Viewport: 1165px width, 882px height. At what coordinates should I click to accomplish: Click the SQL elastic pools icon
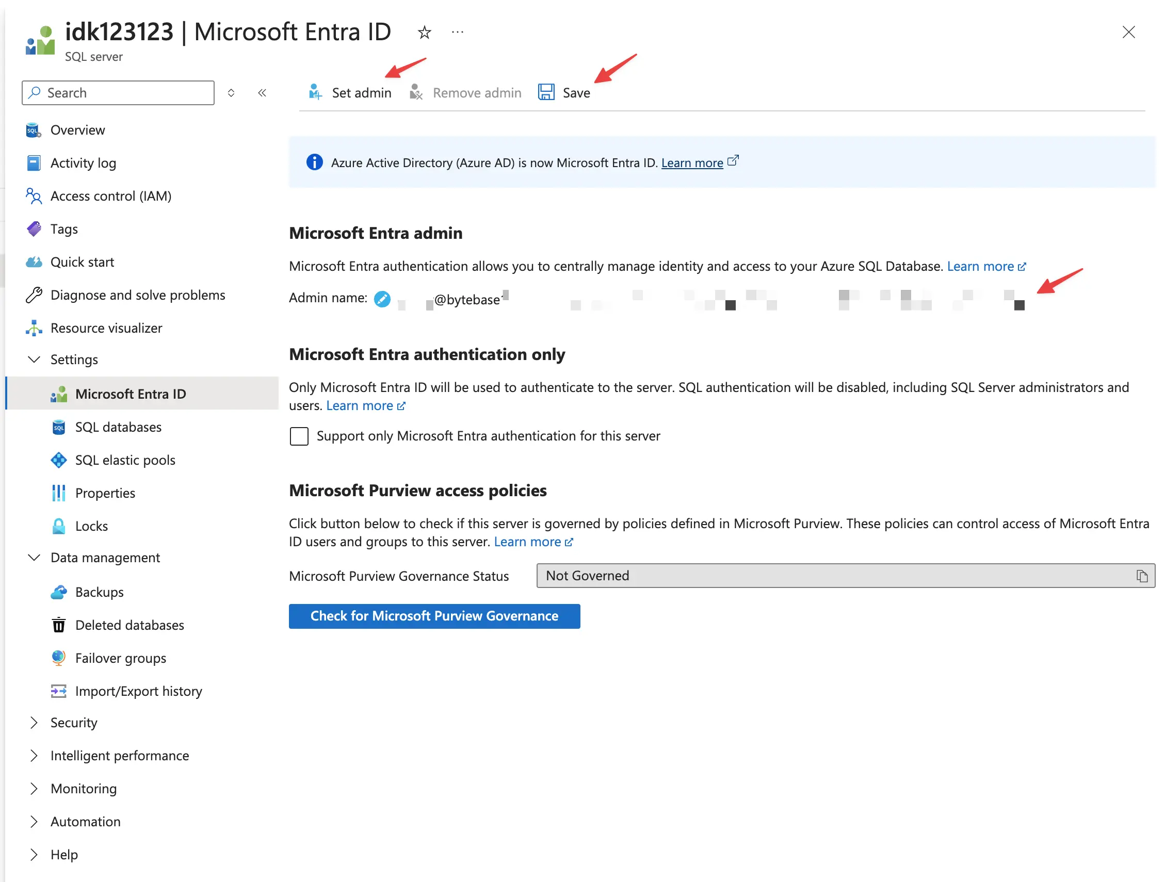pos(58,460)
